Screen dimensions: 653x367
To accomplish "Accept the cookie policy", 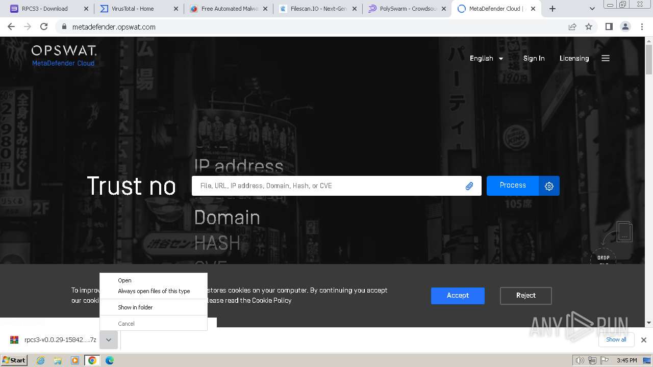I will (x=458, y=296).
